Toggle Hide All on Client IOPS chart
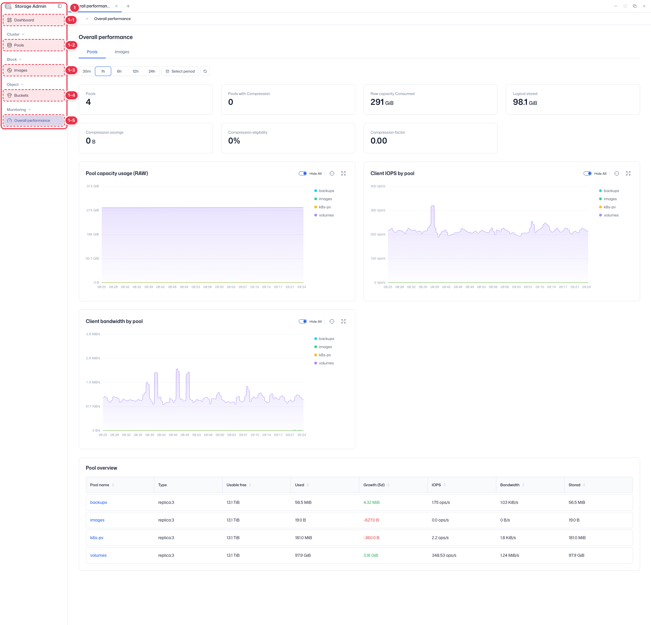 click(x=588, y=173)
